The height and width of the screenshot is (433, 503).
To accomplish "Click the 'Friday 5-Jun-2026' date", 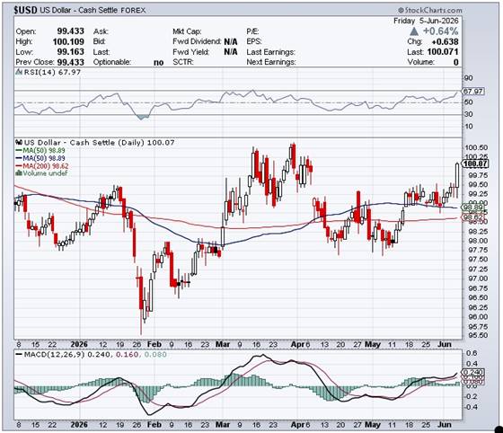I will tap(426, 21).
